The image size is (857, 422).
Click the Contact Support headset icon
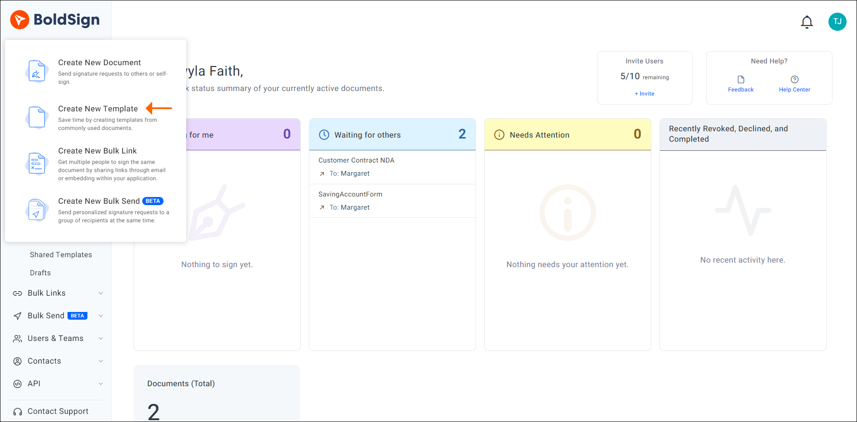[17, 412]
